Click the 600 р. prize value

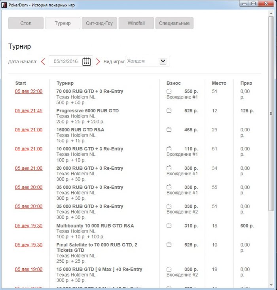[x=247, y=226]
